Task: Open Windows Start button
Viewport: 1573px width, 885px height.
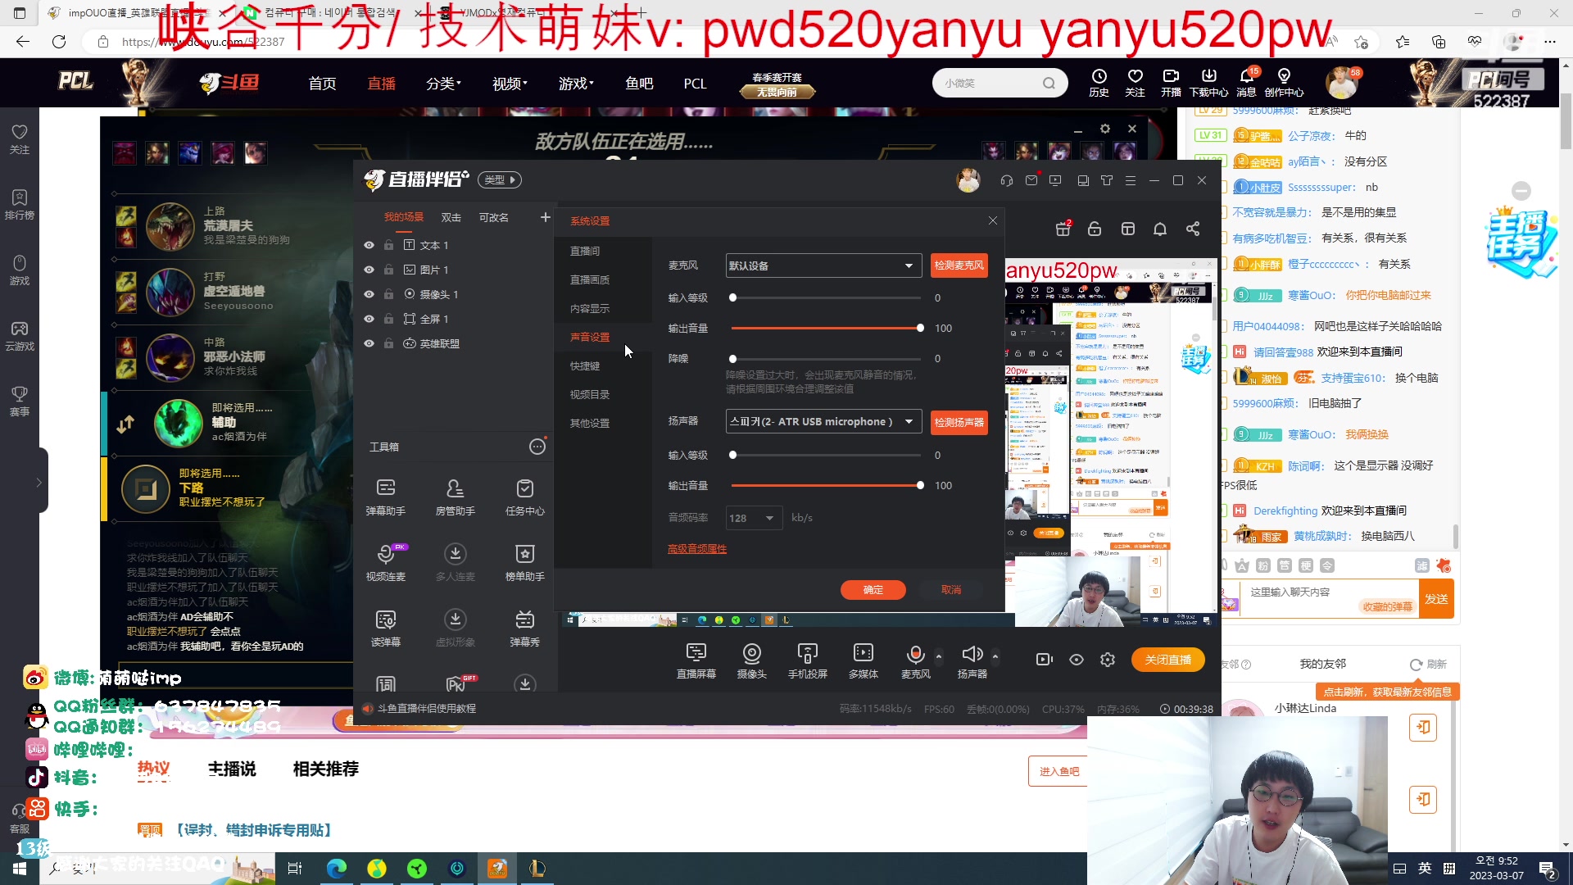Action: coord(20,869)
